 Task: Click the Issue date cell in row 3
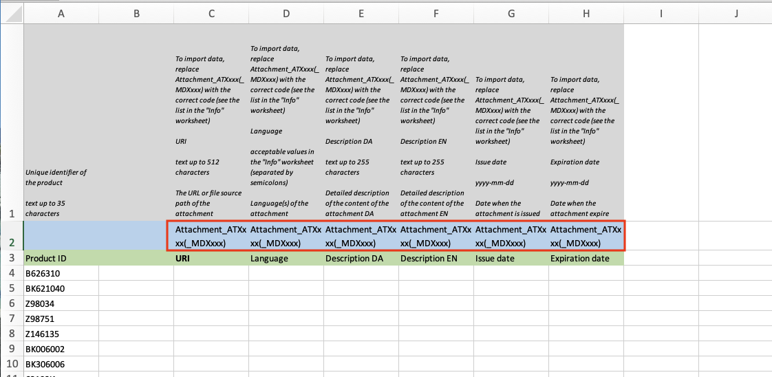511,259
